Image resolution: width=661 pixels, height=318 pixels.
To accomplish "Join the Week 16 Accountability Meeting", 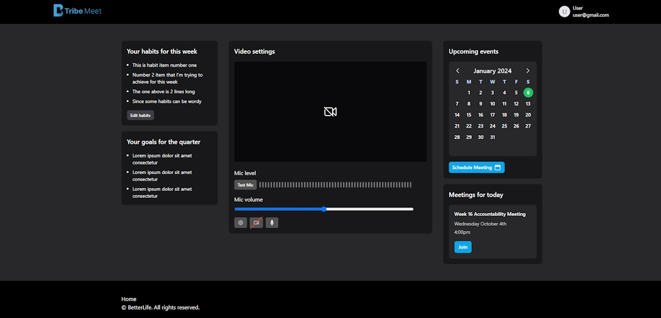I will [x=463, y=247].
